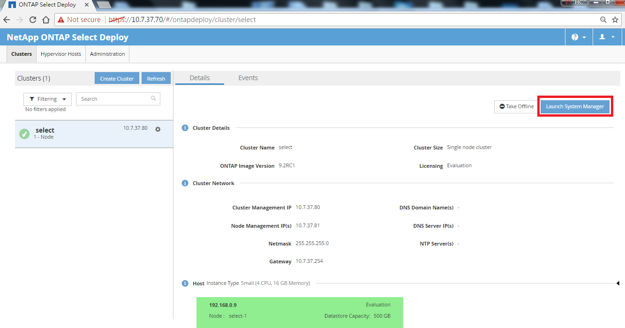Viewport: 625px width, 328px height.
Task: Click the Single node cluster value
Action: coord(469,147)
